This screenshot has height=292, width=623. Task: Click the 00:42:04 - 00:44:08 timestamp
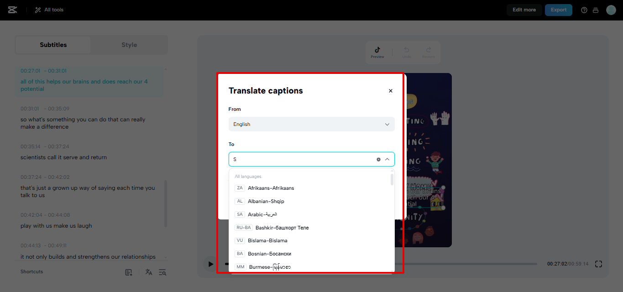[45, 215]
